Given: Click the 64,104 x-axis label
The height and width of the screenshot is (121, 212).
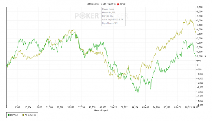Looking at the screenshot, I should point(135,107).
